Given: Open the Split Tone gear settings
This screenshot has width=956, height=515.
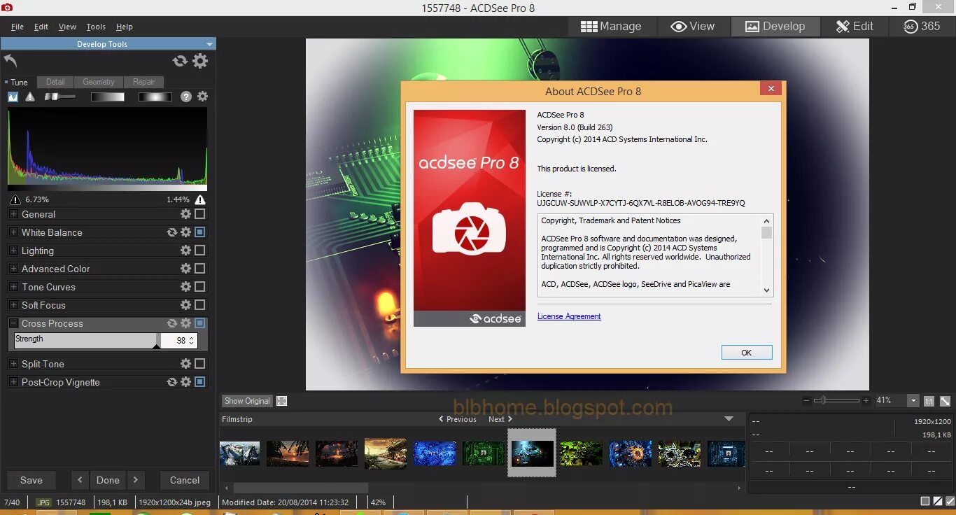Looking at the screenshot, I should coord(185,364).
